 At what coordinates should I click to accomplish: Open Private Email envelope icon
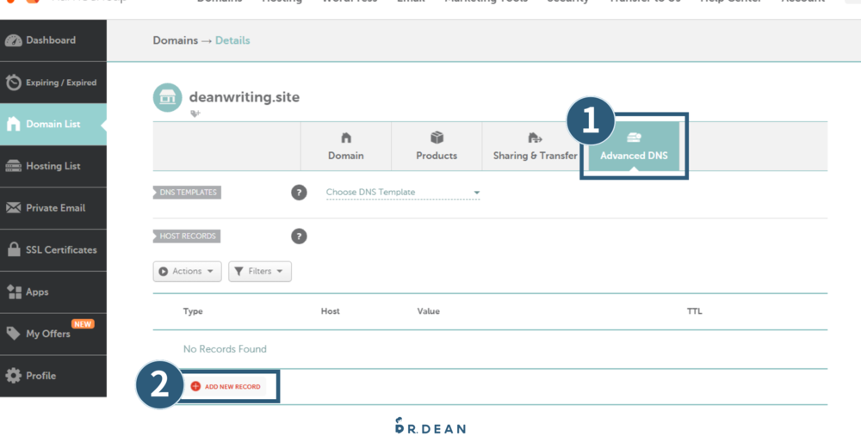(x=14, y=208)
